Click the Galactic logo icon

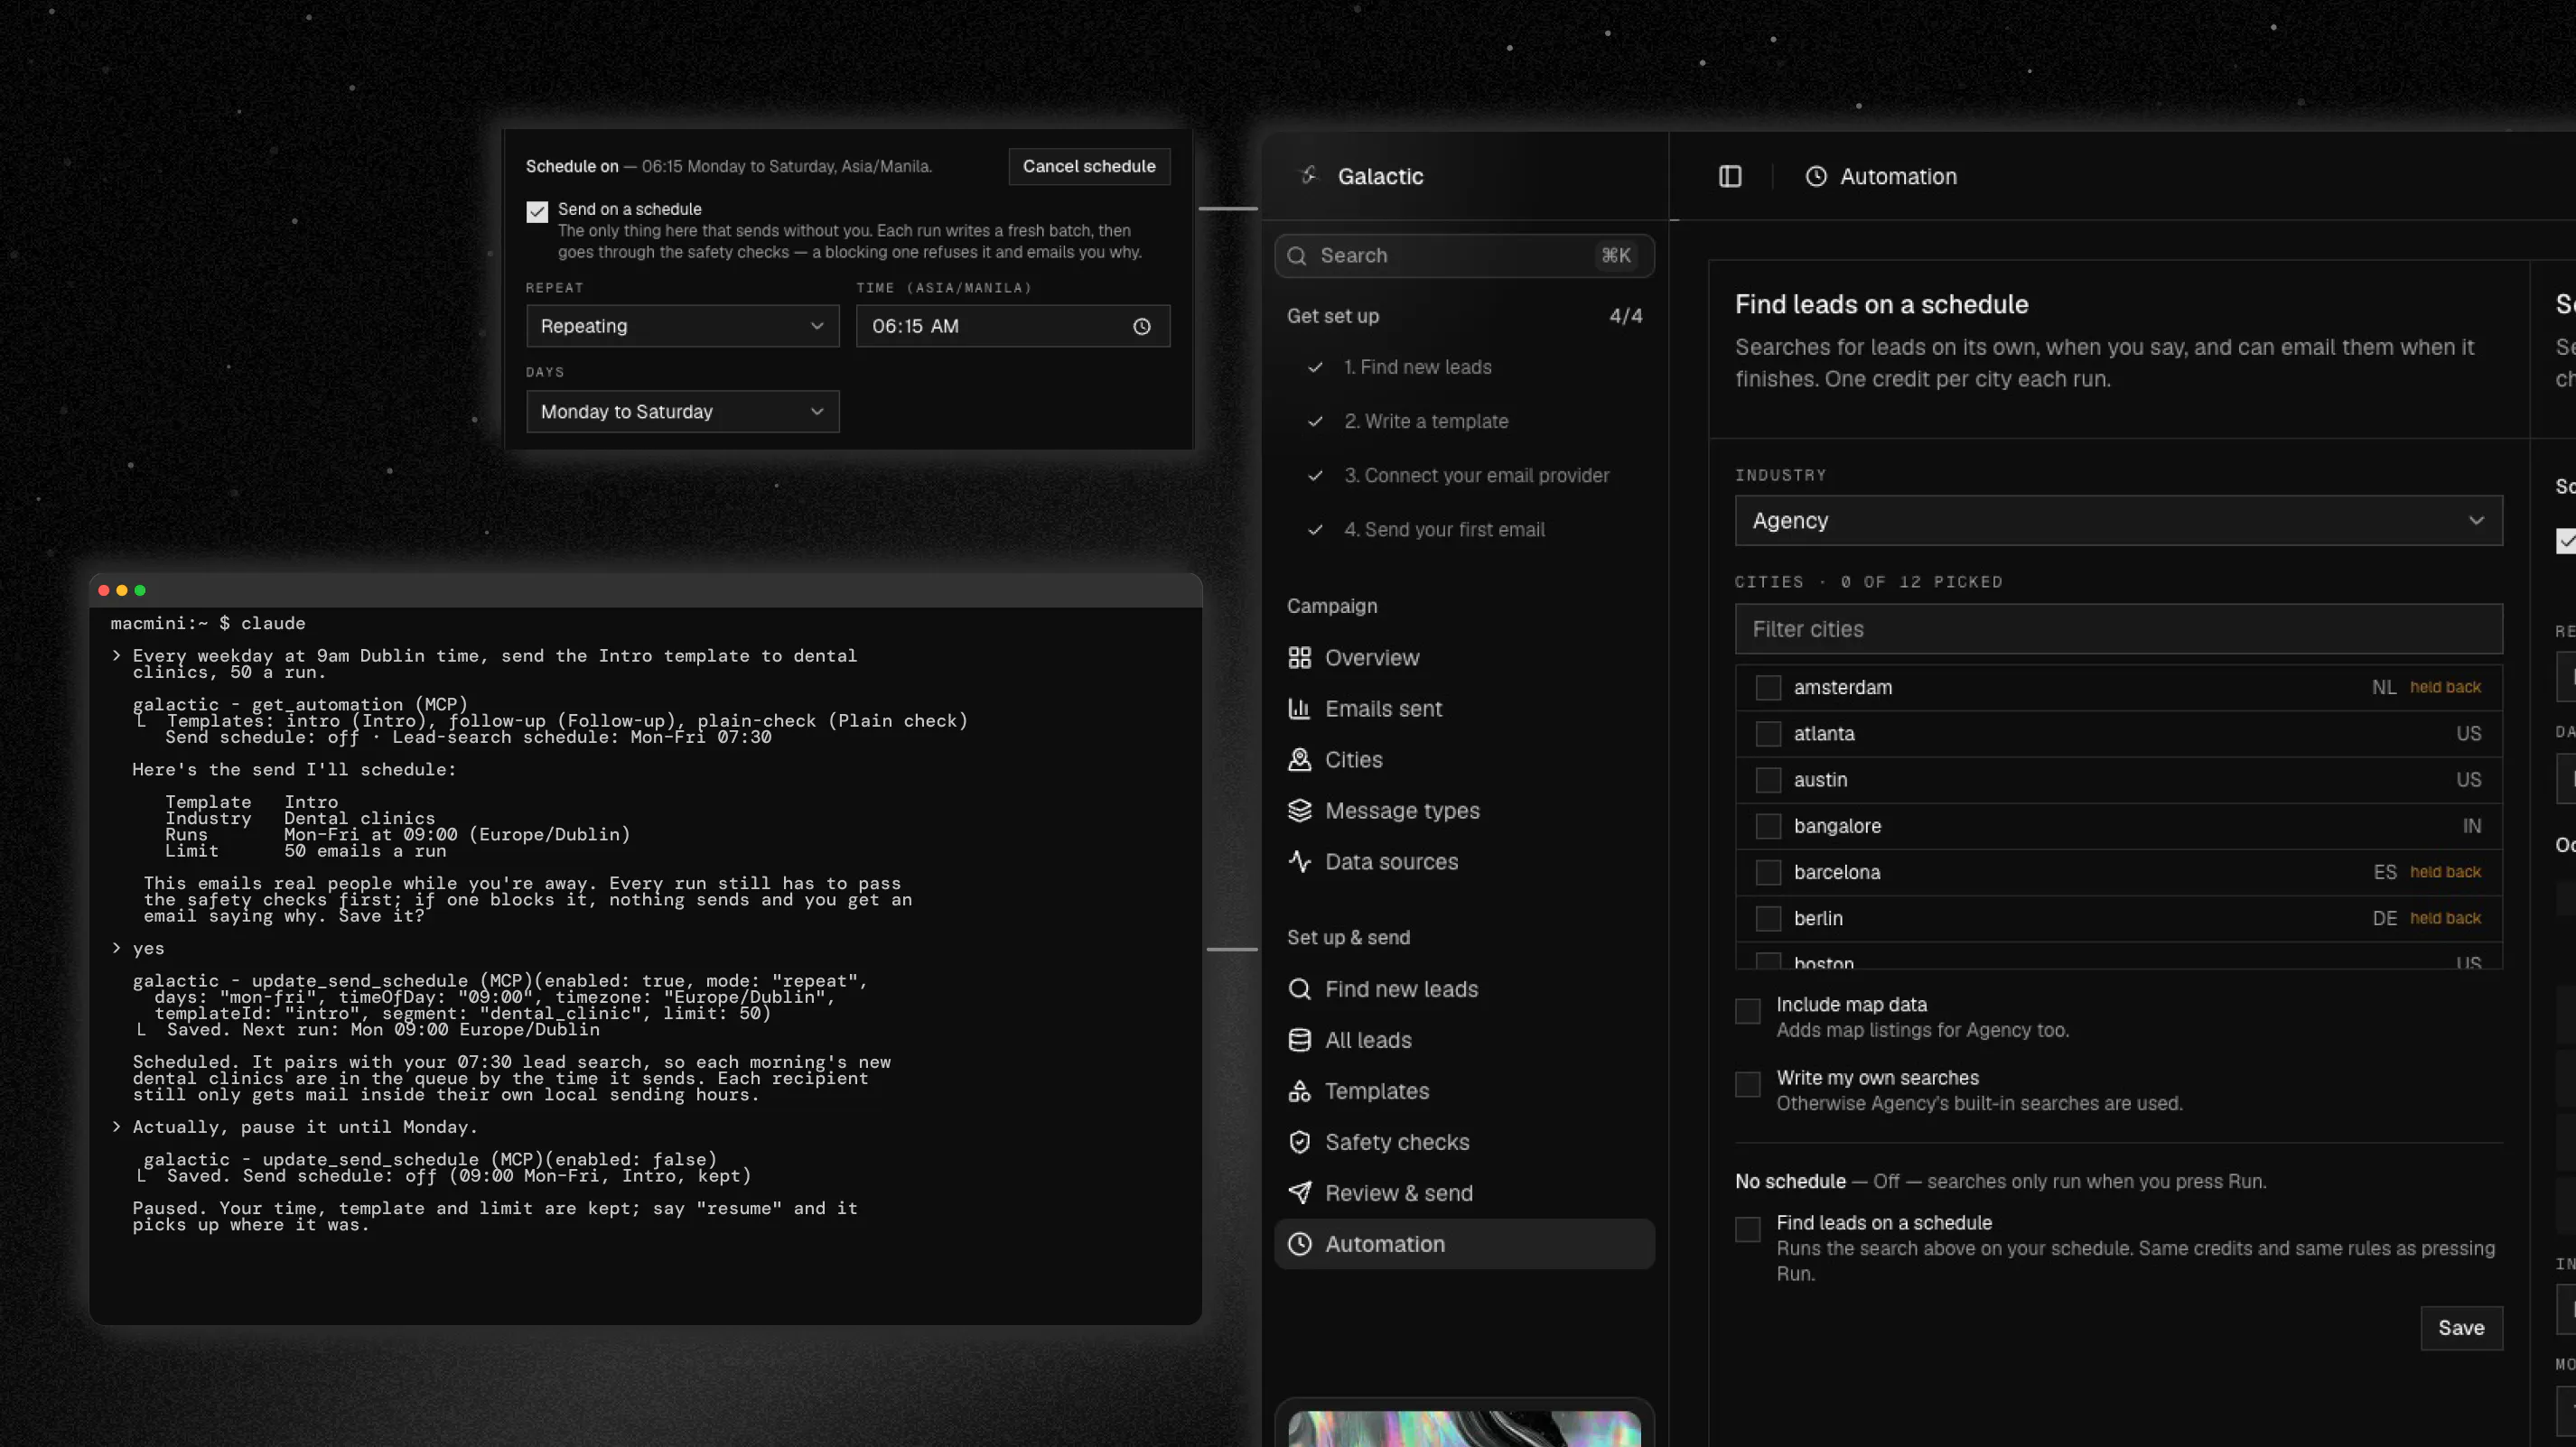[x=1308, y=176]
